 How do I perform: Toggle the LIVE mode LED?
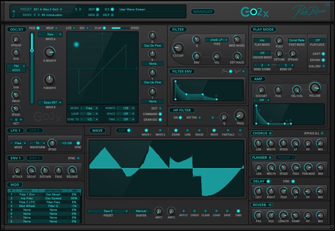(x=74, y=28)
